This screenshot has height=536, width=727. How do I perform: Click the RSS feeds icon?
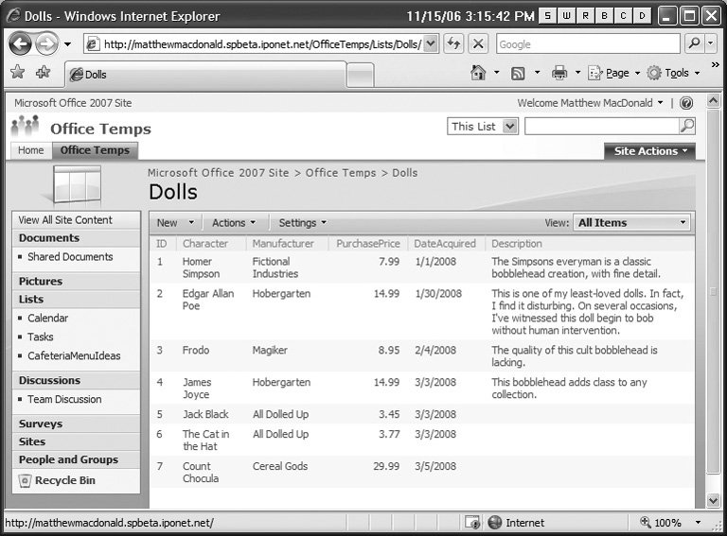[x=518, y=73]
